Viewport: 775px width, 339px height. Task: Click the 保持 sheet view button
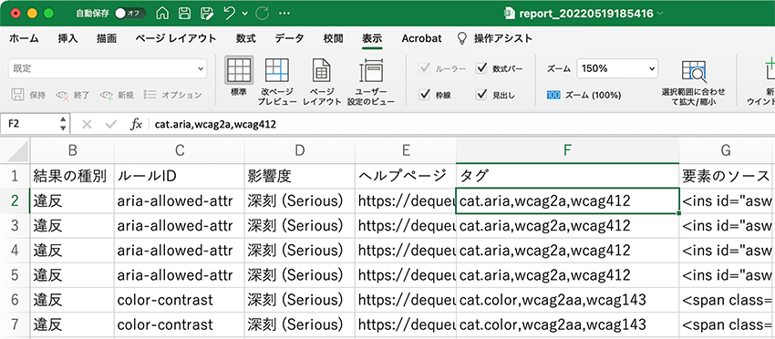pos(28,95)
